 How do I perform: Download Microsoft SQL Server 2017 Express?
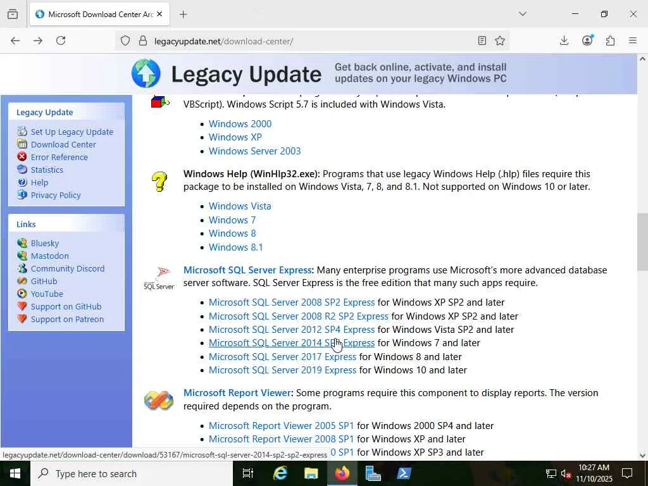coord(282,357)
